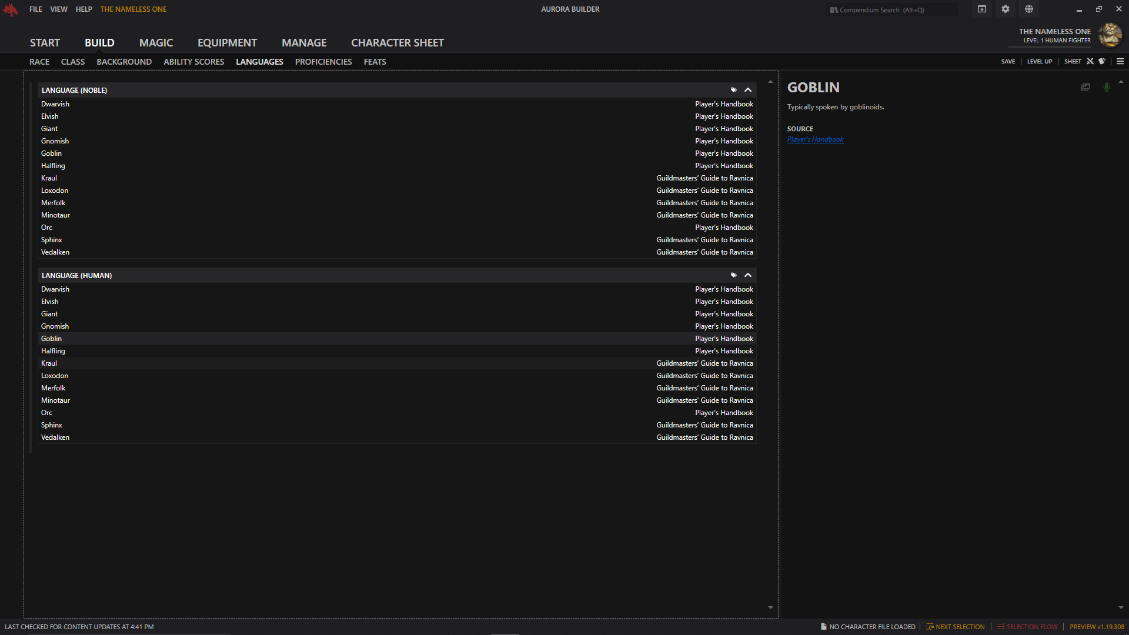Click the crossed swords icon beside Sheet
The image size is (1129, 635).
(1090, 61)
